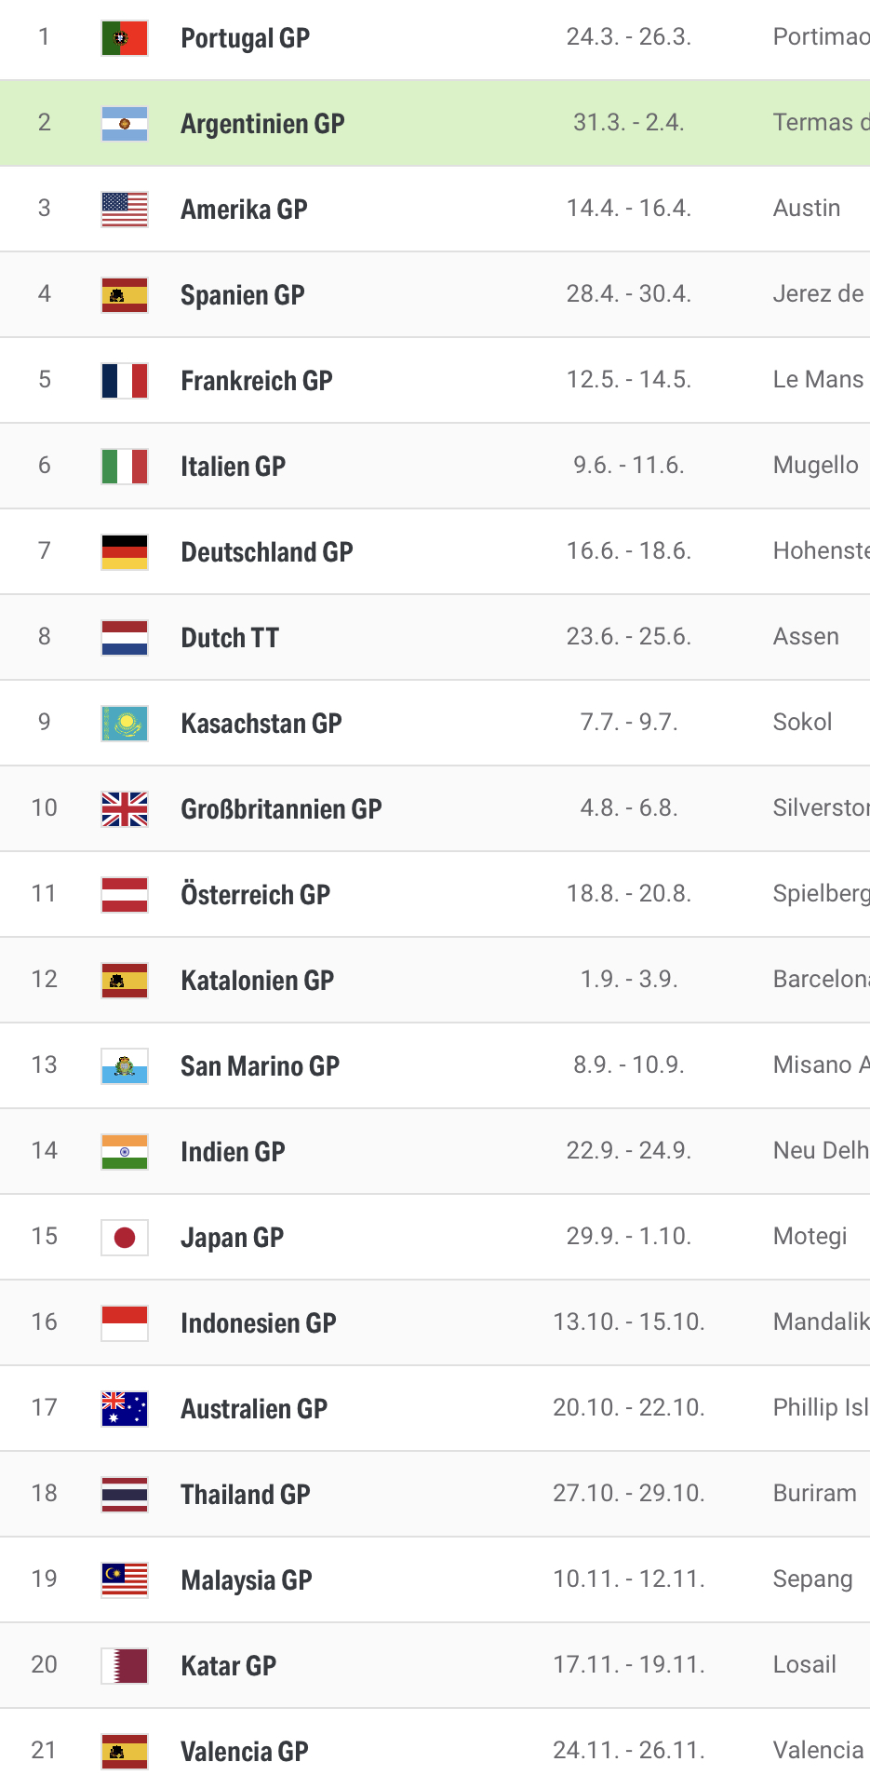Click the San Marino flag icon
The width and height of the screenshot is (870, 1789).
click(x=125, y=1066)
